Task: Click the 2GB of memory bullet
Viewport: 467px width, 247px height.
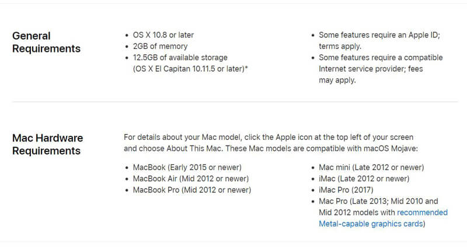Action: point(160,47)
